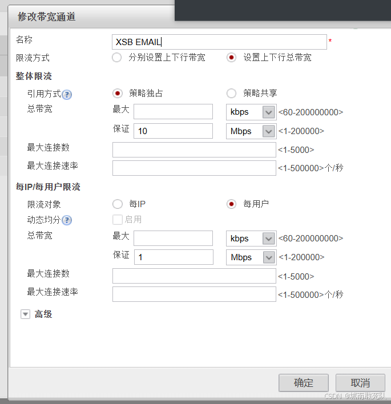
Task: Tick the 启用 checkbox for 动态均分
Action: [x=118, y=220]
